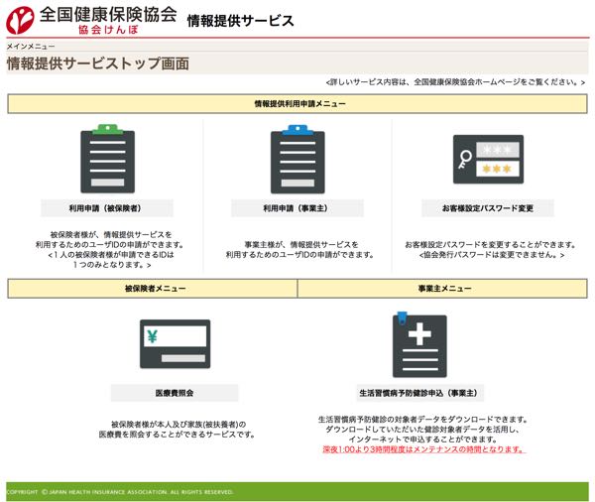Choose 生活習慣病予防健診申込（事業主） button
The width and height of the screenshot is (595, 502).
point(418,393)
